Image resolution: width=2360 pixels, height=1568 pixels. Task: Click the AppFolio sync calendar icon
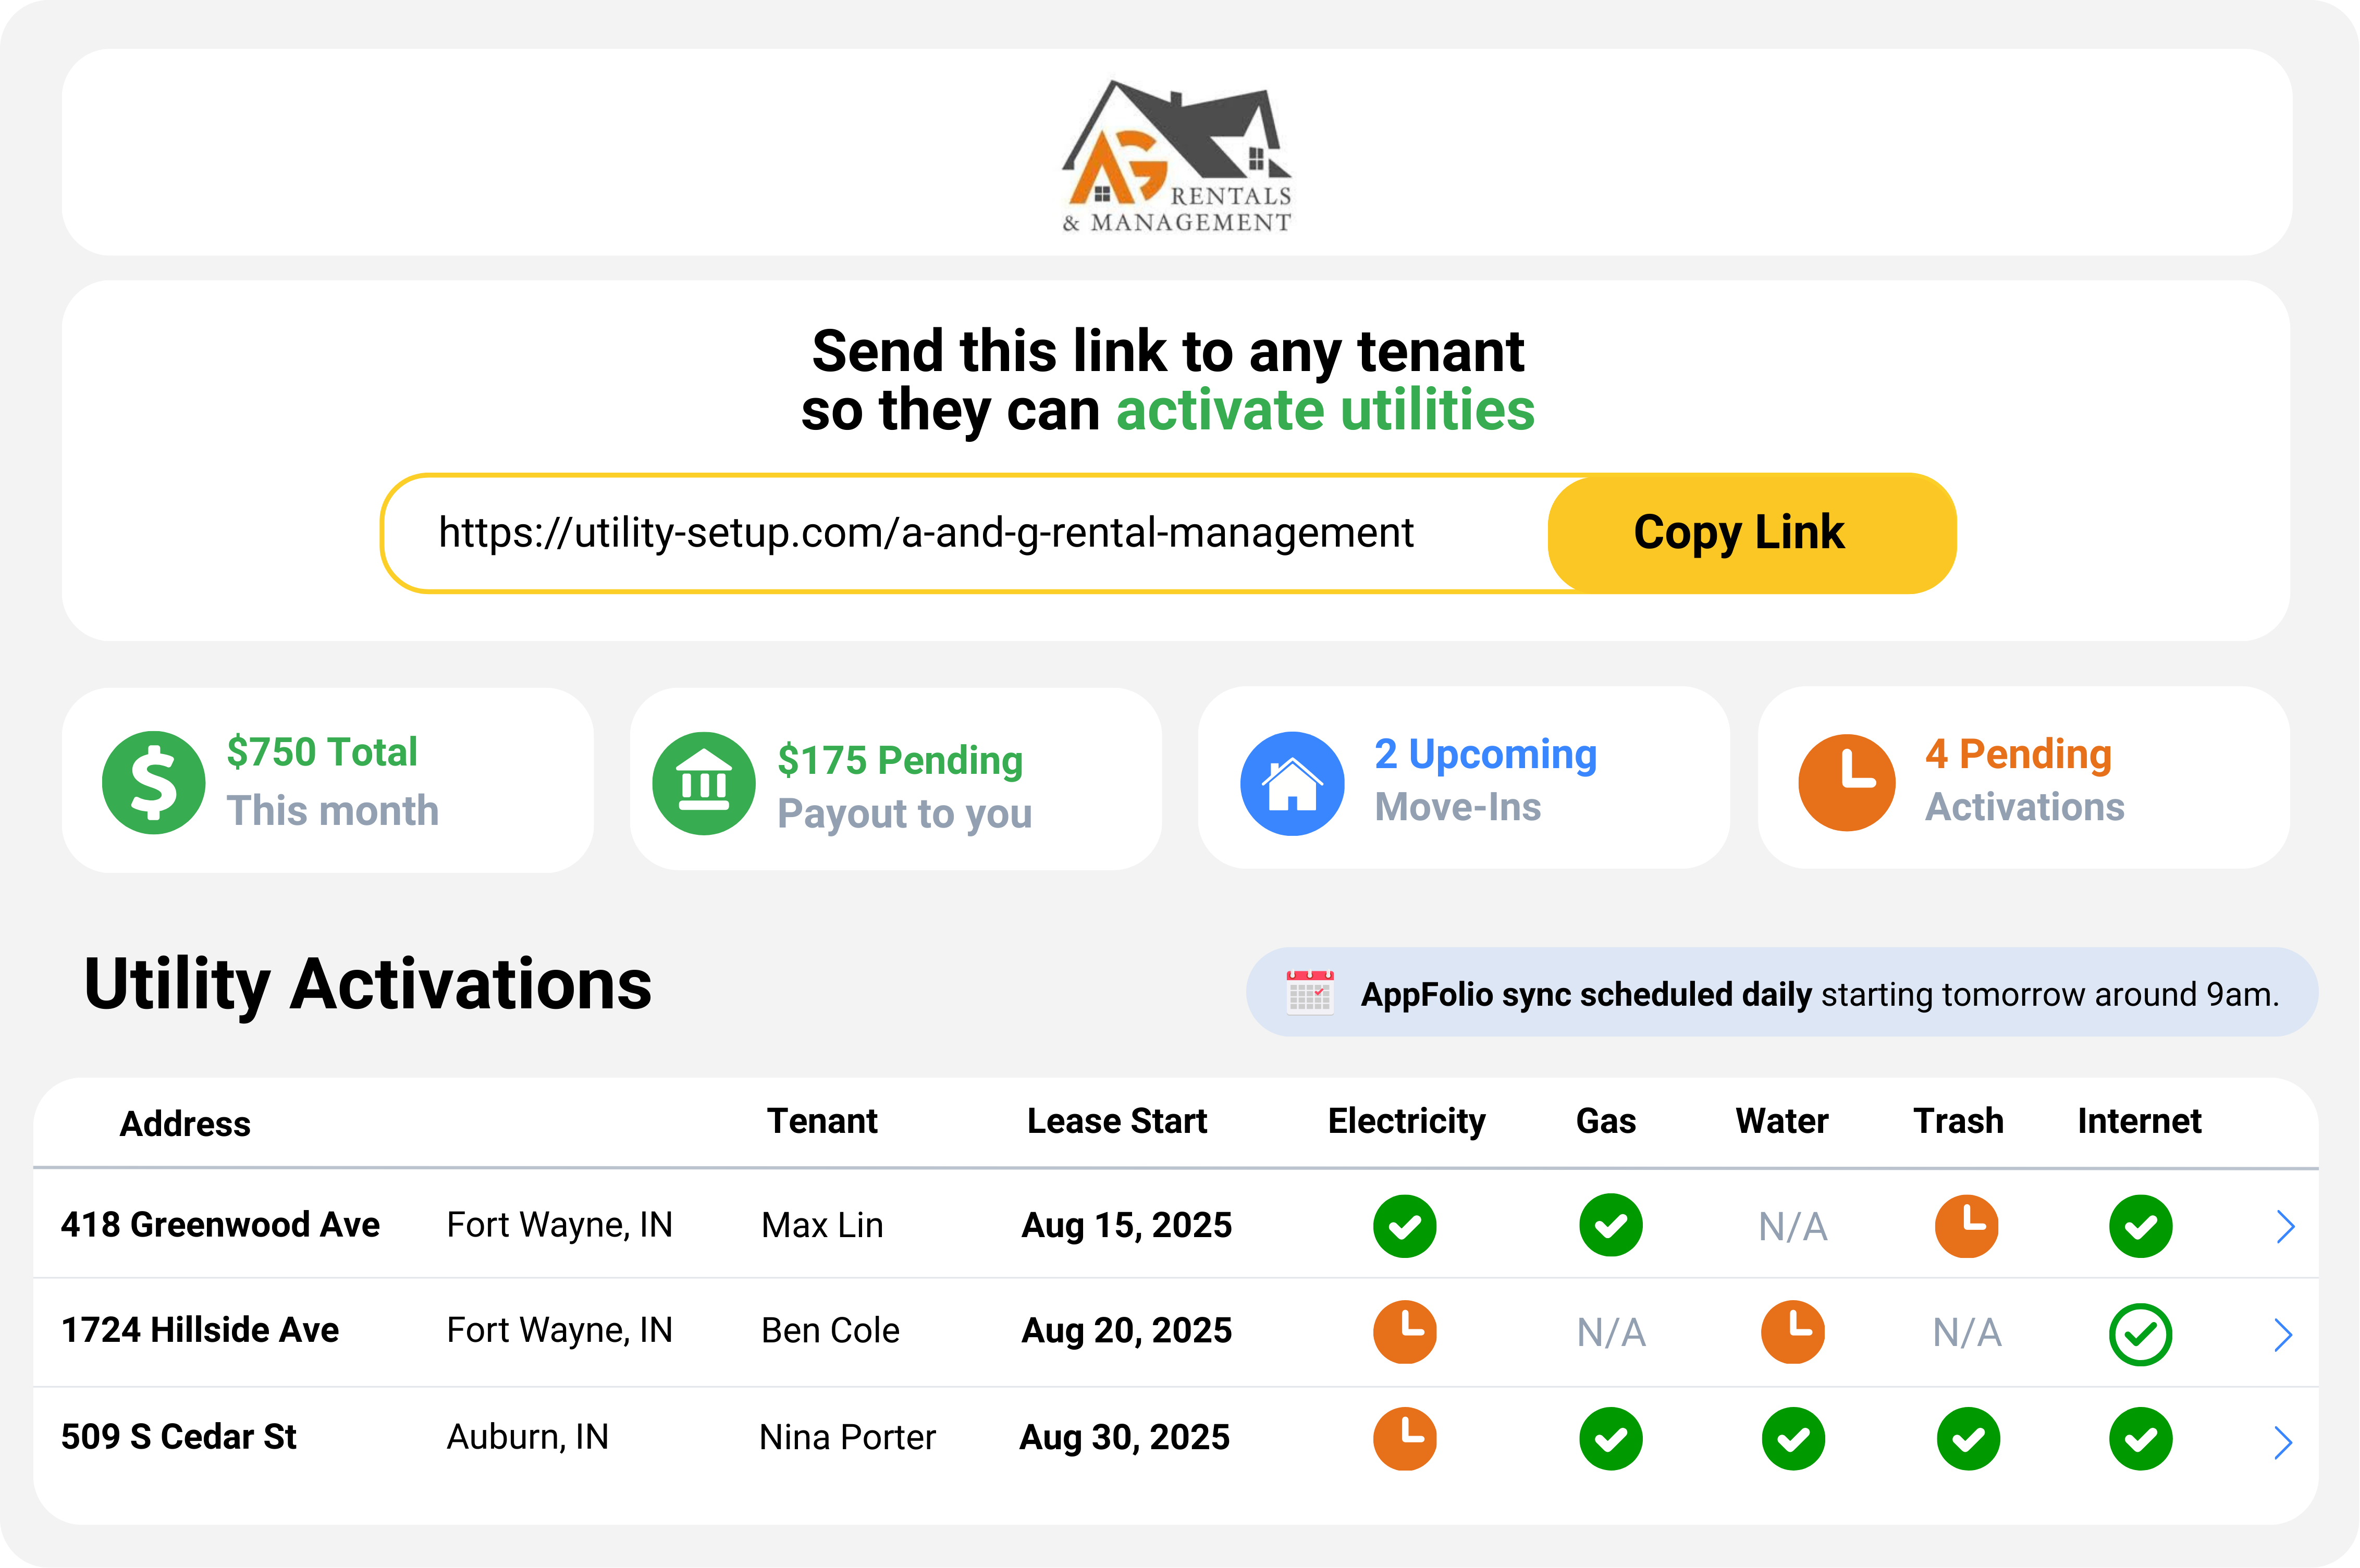1309,993
